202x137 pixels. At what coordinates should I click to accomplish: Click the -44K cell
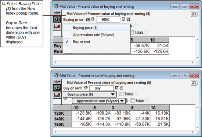click(x=141, y=113)
